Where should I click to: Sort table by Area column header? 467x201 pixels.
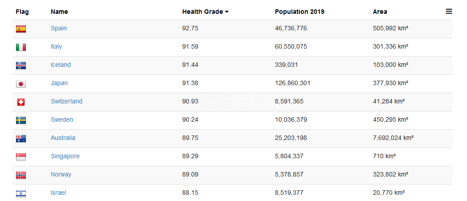380,12
